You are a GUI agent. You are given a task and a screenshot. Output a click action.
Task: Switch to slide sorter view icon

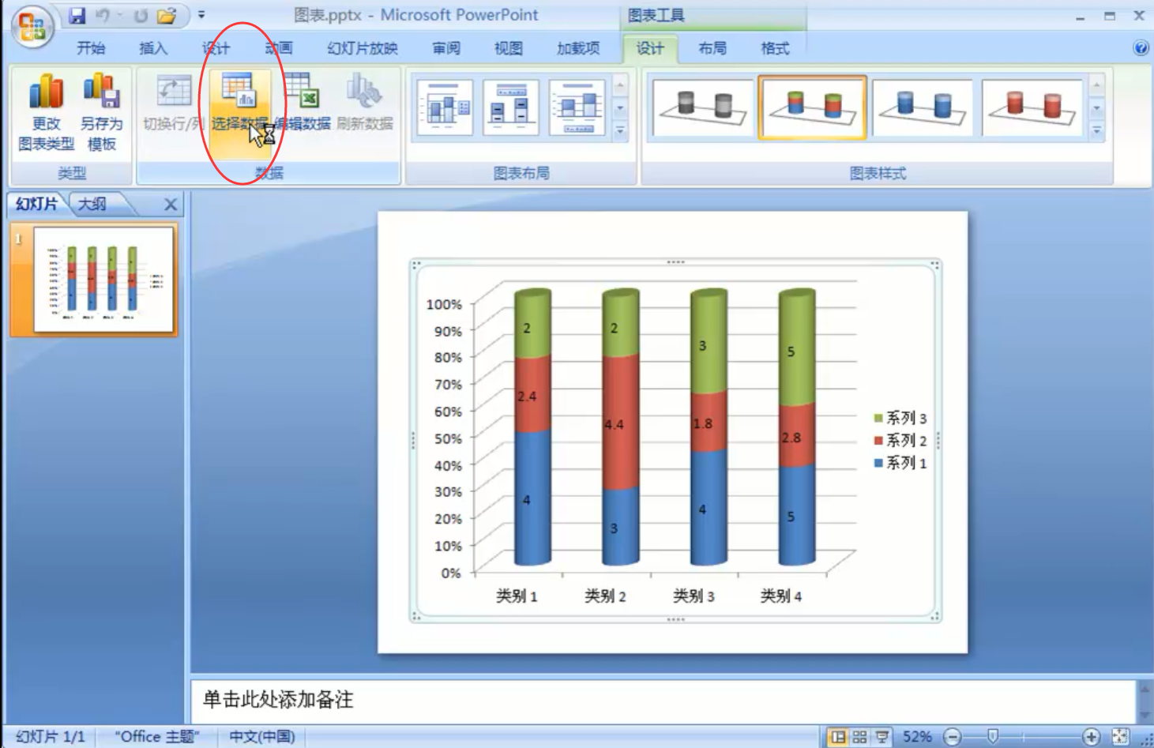click(x=859, y=737)
